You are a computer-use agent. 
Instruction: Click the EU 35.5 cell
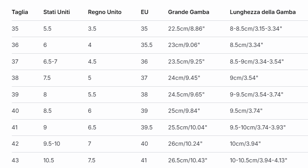point(146,45)
